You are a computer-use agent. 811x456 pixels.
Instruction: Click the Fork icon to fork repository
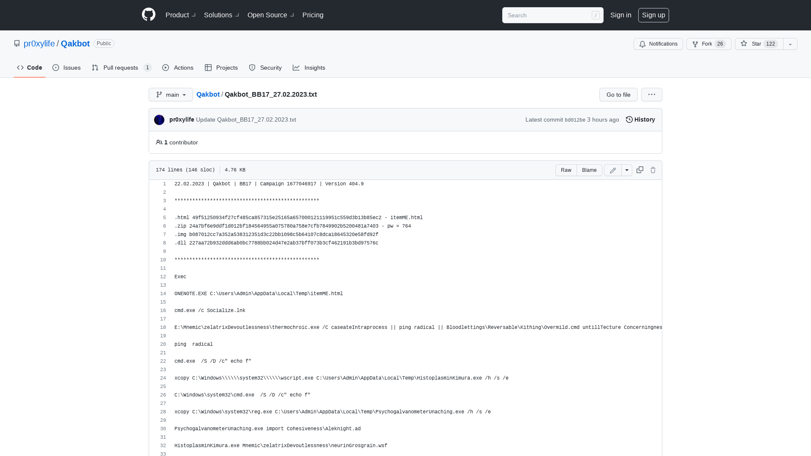click(x=695, y=44)
